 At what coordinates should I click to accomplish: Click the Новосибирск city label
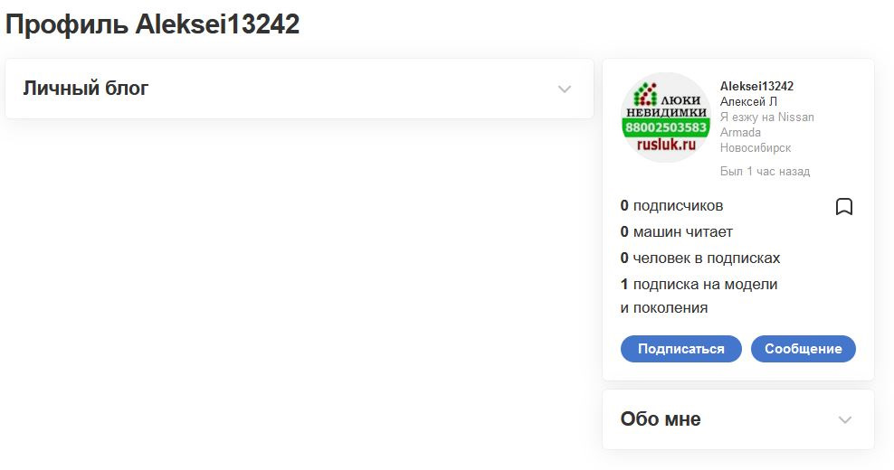(x=756, y=147)
